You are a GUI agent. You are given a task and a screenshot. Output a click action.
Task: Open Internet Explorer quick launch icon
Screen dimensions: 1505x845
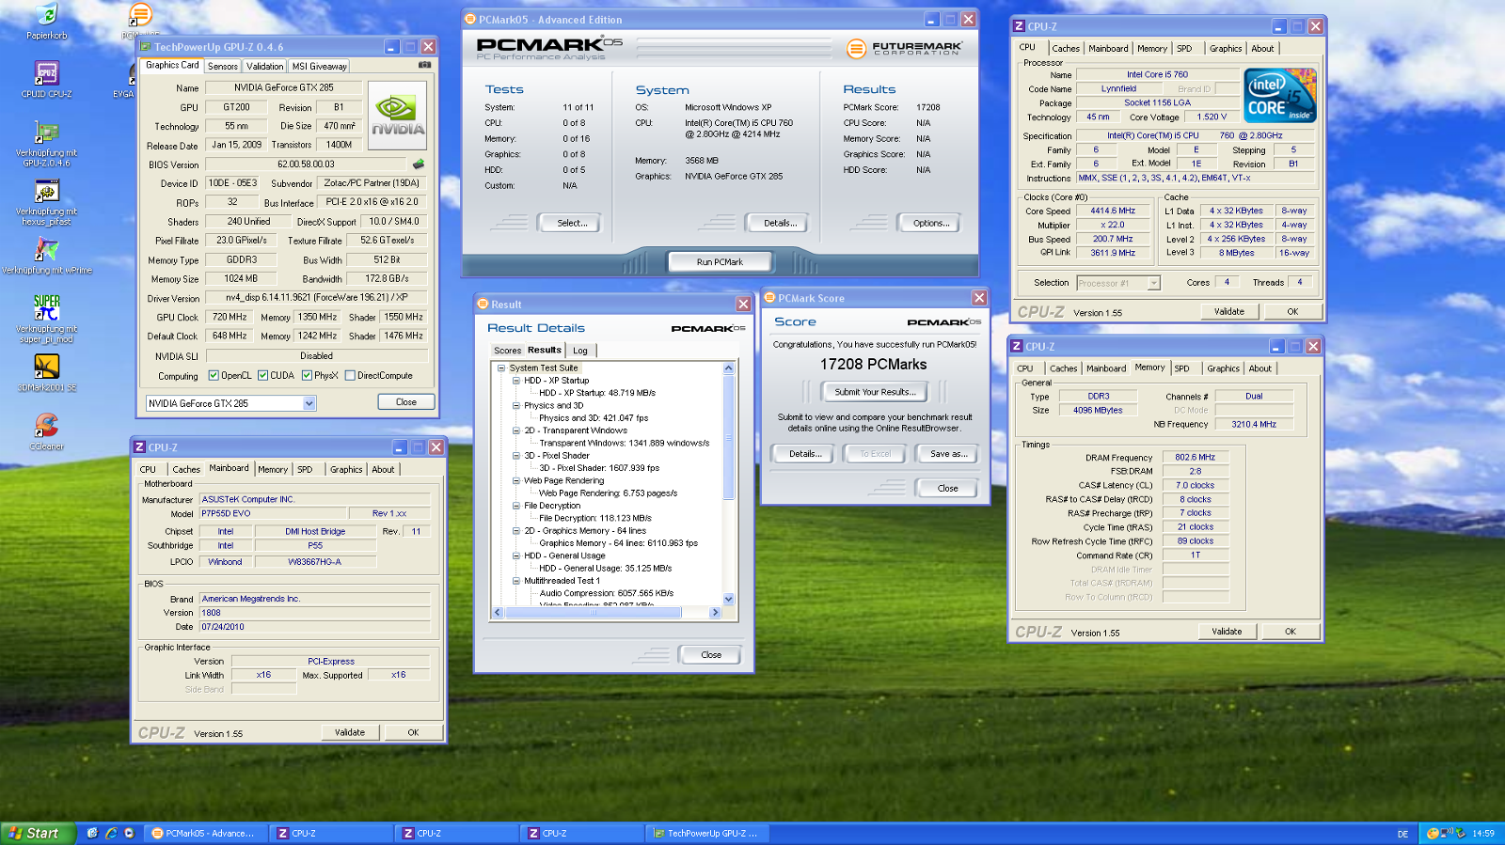pos(111,833)
